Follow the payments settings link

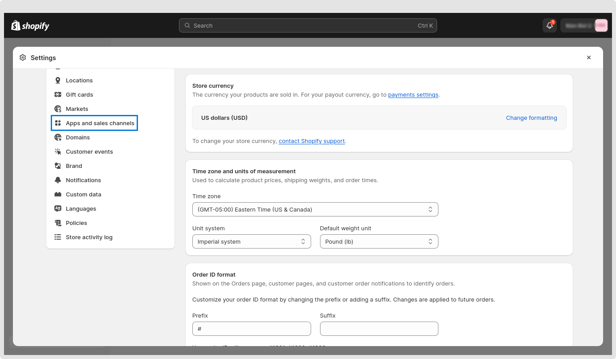click(x=413, y=95)
